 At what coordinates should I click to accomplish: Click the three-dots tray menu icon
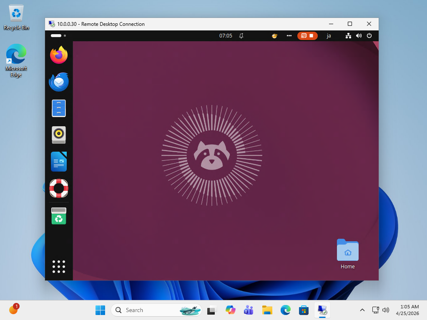click(x=289, y=36)
